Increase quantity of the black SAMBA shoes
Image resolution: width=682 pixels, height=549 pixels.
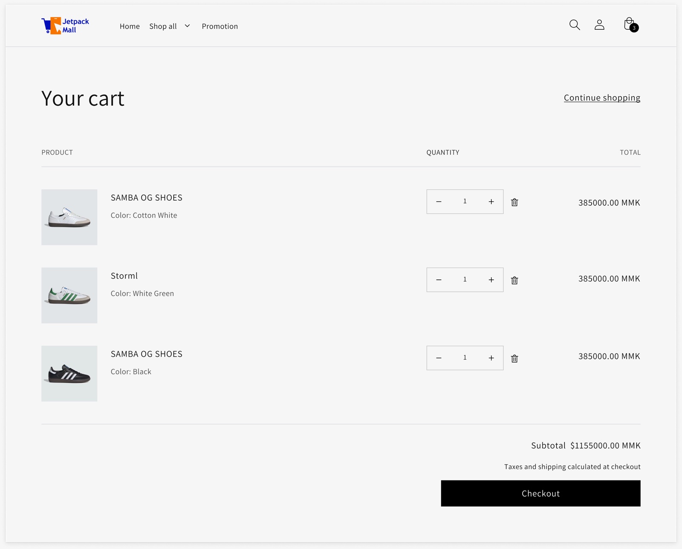491,358
